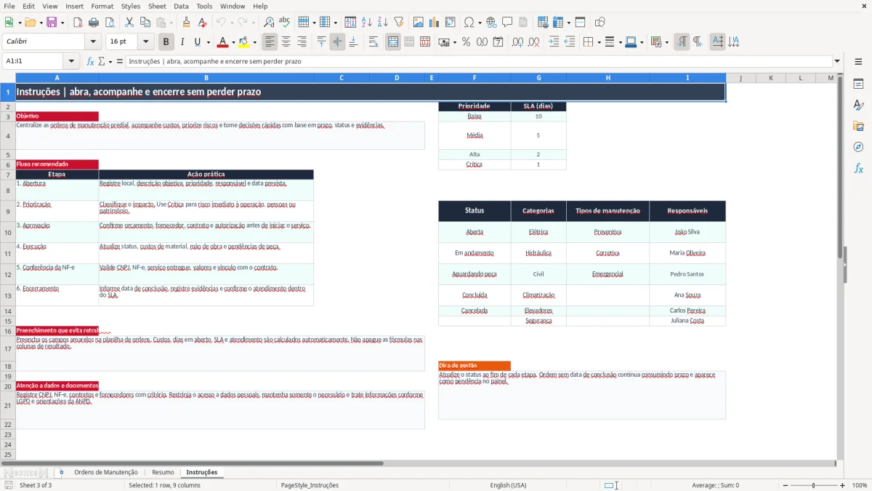Open the borders dropdown arrow

[x=599, y=42]
